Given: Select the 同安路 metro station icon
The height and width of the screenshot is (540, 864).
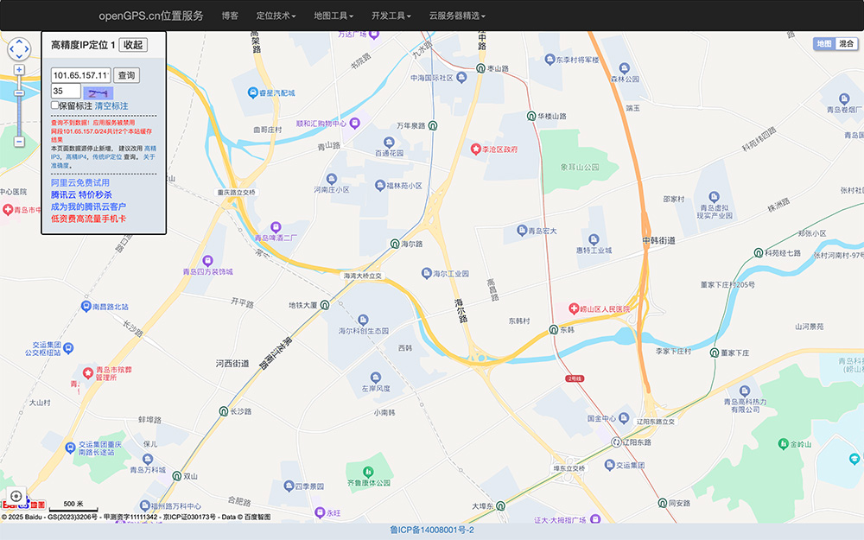Looking at the screenshot, I should click(663, 503).
